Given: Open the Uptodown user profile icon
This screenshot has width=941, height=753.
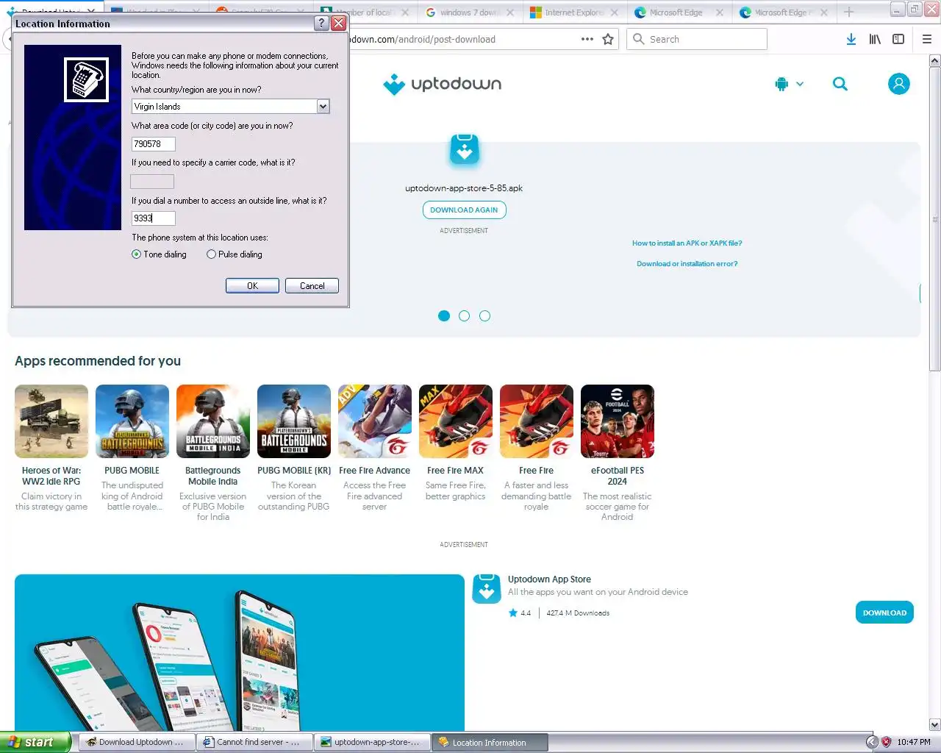Looking at the screenshot, I should click(x=898, y=84).
